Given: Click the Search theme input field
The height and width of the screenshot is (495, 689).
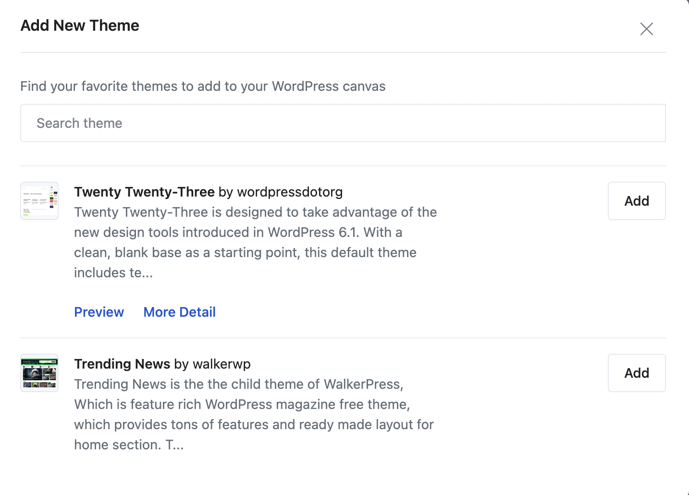Looking at the screenshot, I should pyautogui.click(x=343, y=123).
